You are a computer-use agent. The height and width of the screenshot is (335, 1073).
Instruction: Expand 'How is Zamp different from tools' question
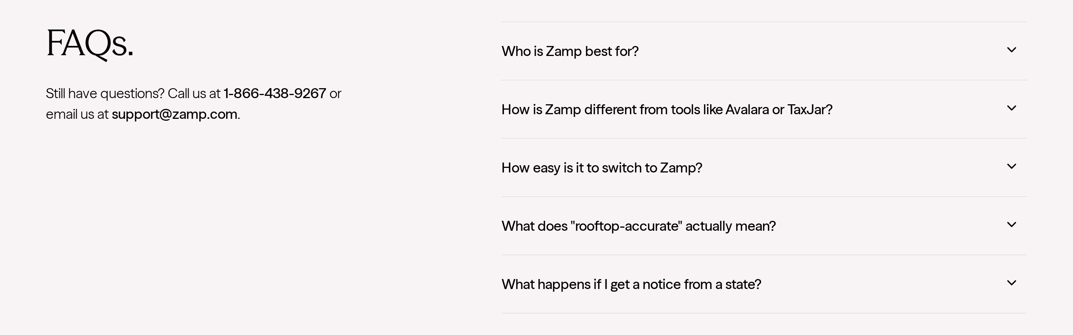coord(764,109)
